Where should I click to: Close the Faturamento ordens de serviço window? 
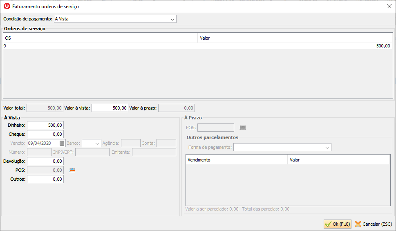[389, 6]
